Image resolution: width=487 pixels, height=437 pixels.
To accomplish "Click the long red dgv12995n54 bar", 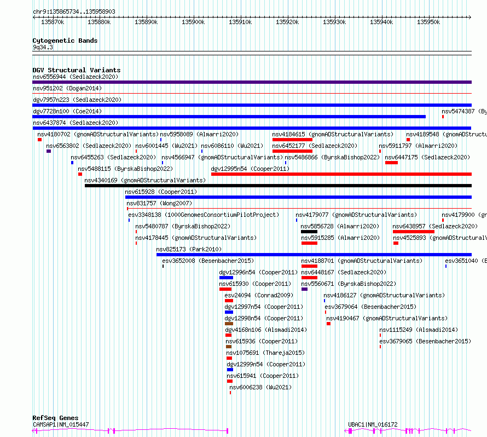I will 341,174.
